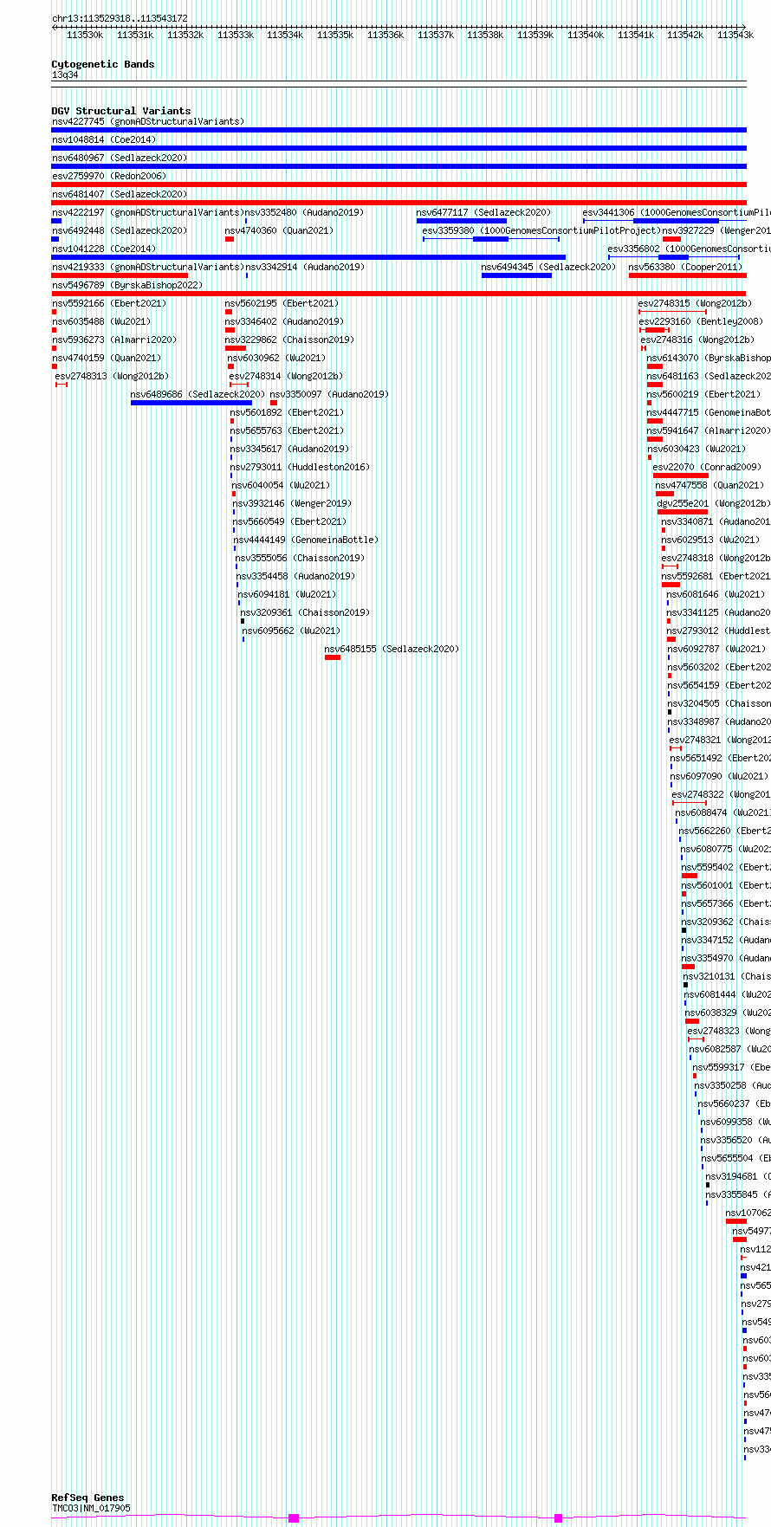Viewport: 771px width, 1527px height.
Task: Click the 113540k ruler position label
Action: tap(586, 35)
